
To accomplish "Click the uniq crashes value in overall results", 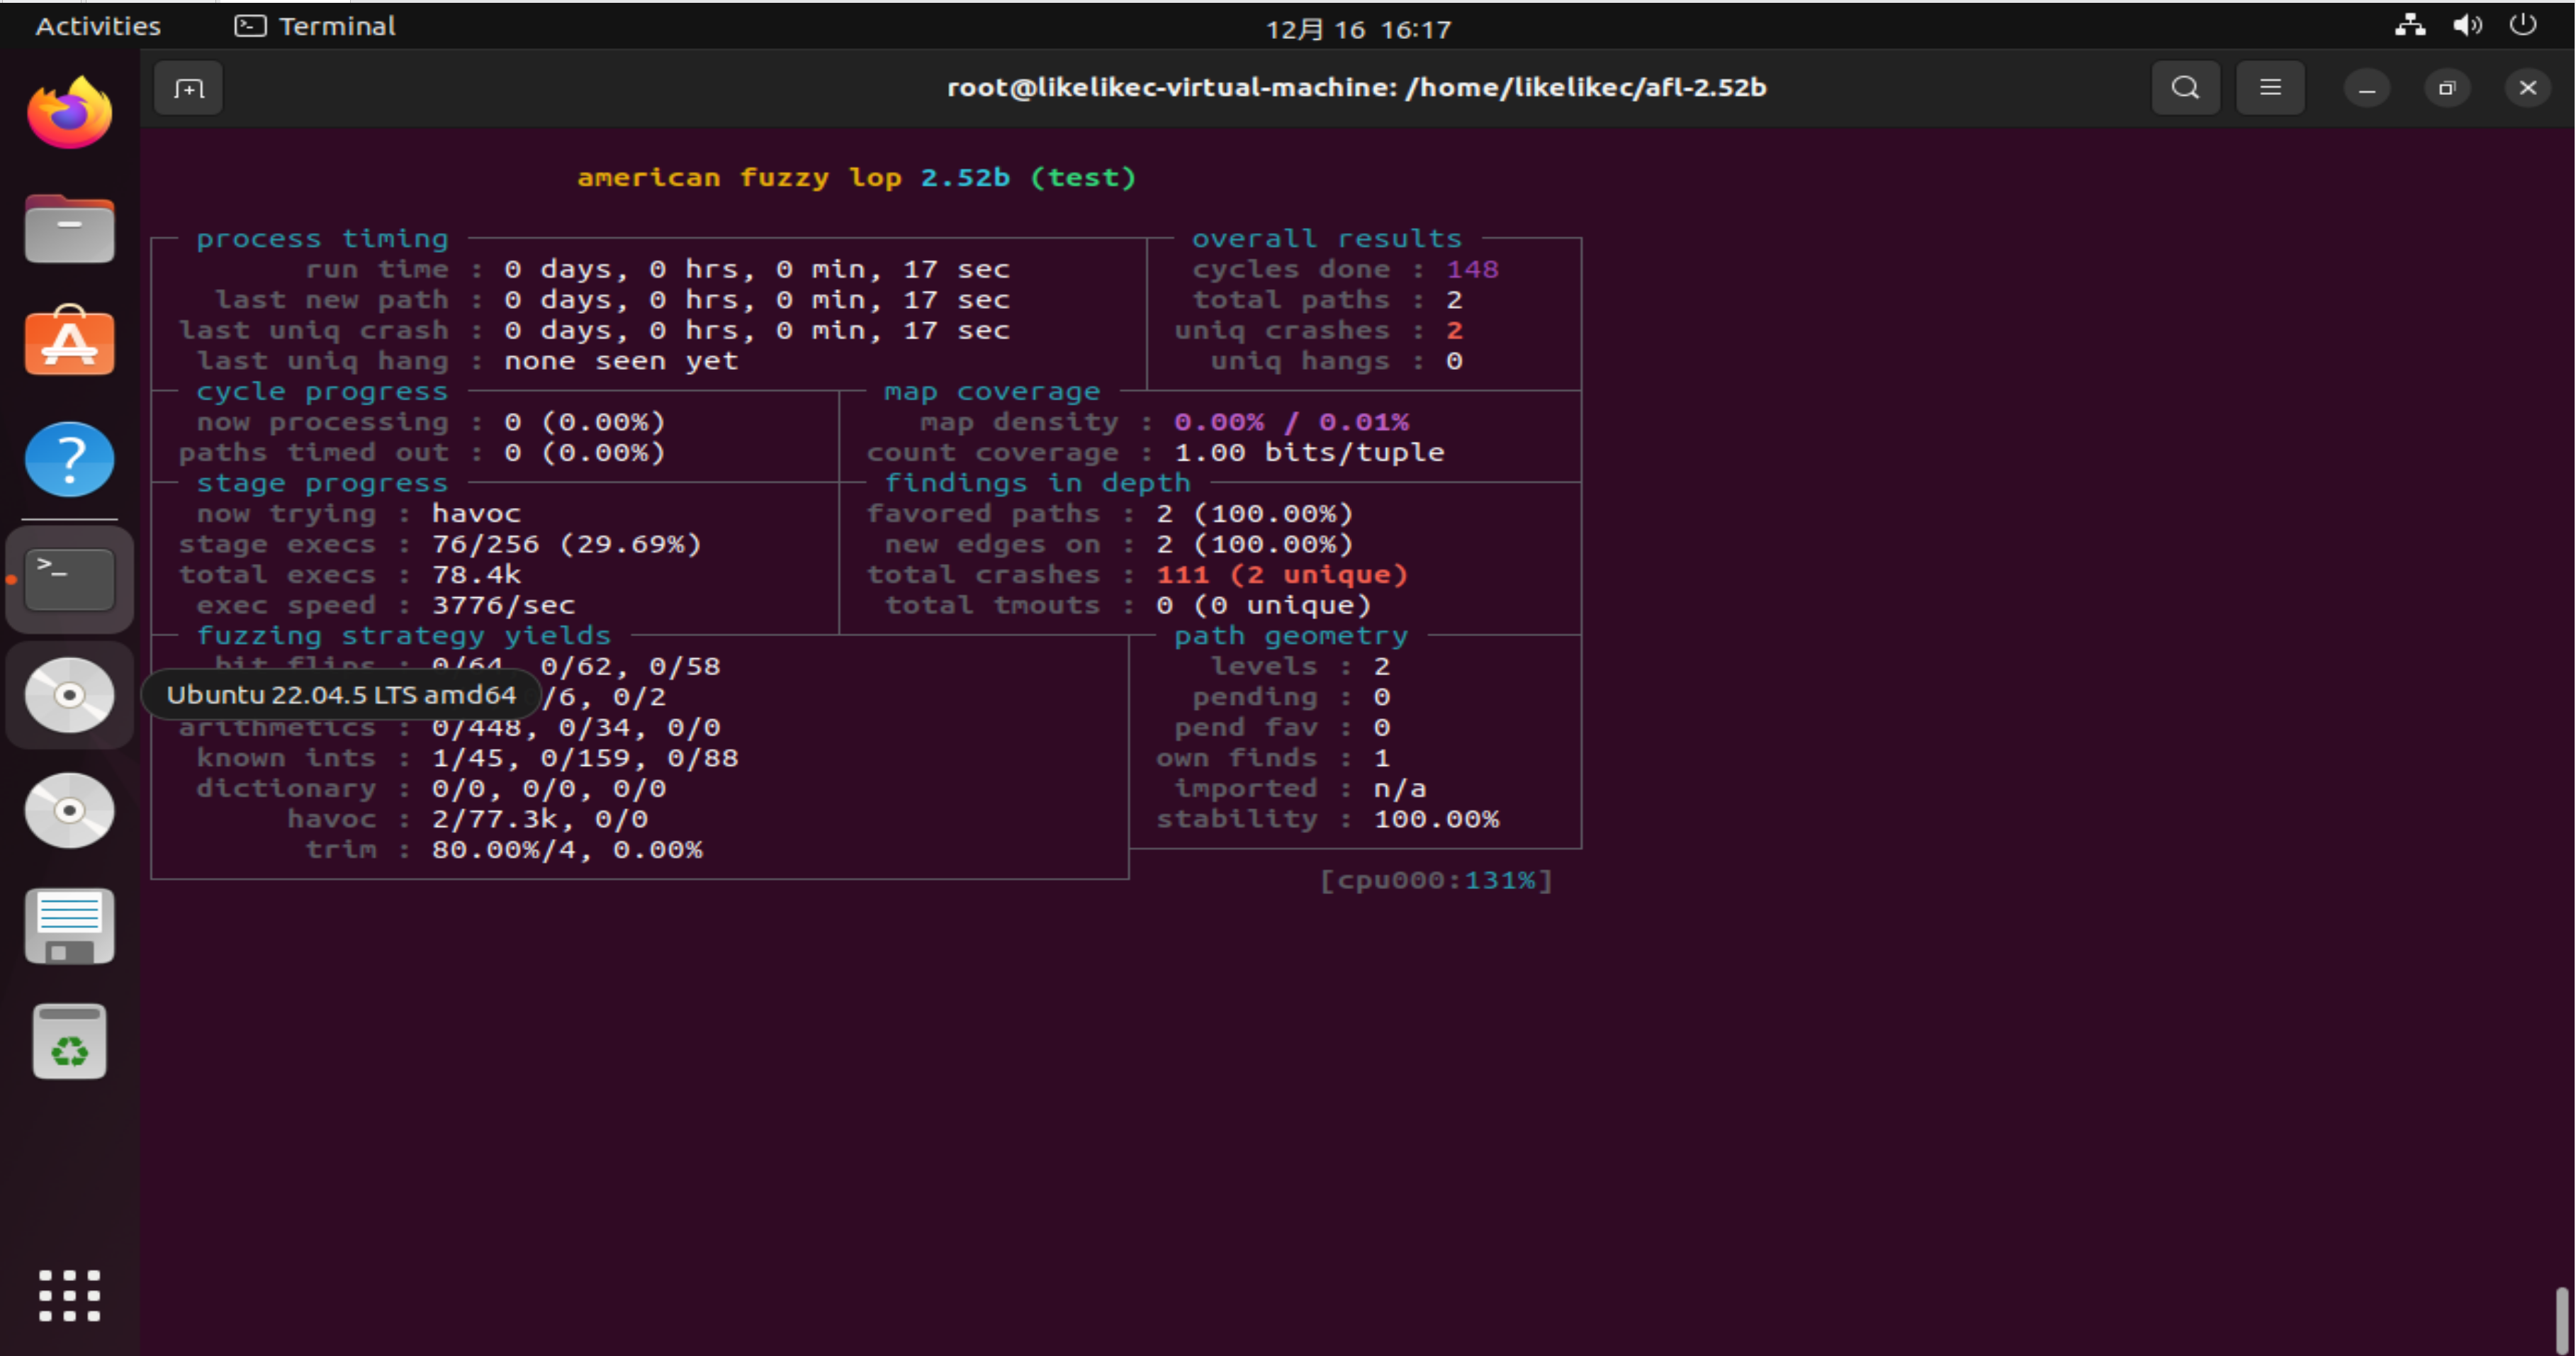I will pyautogui.click(x=1454, y=331).
